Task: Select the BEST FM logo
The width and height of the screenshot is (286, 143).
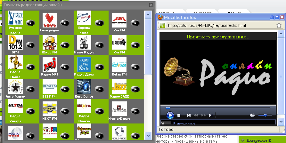Action: pyautogui.click(x=50, y=86)
